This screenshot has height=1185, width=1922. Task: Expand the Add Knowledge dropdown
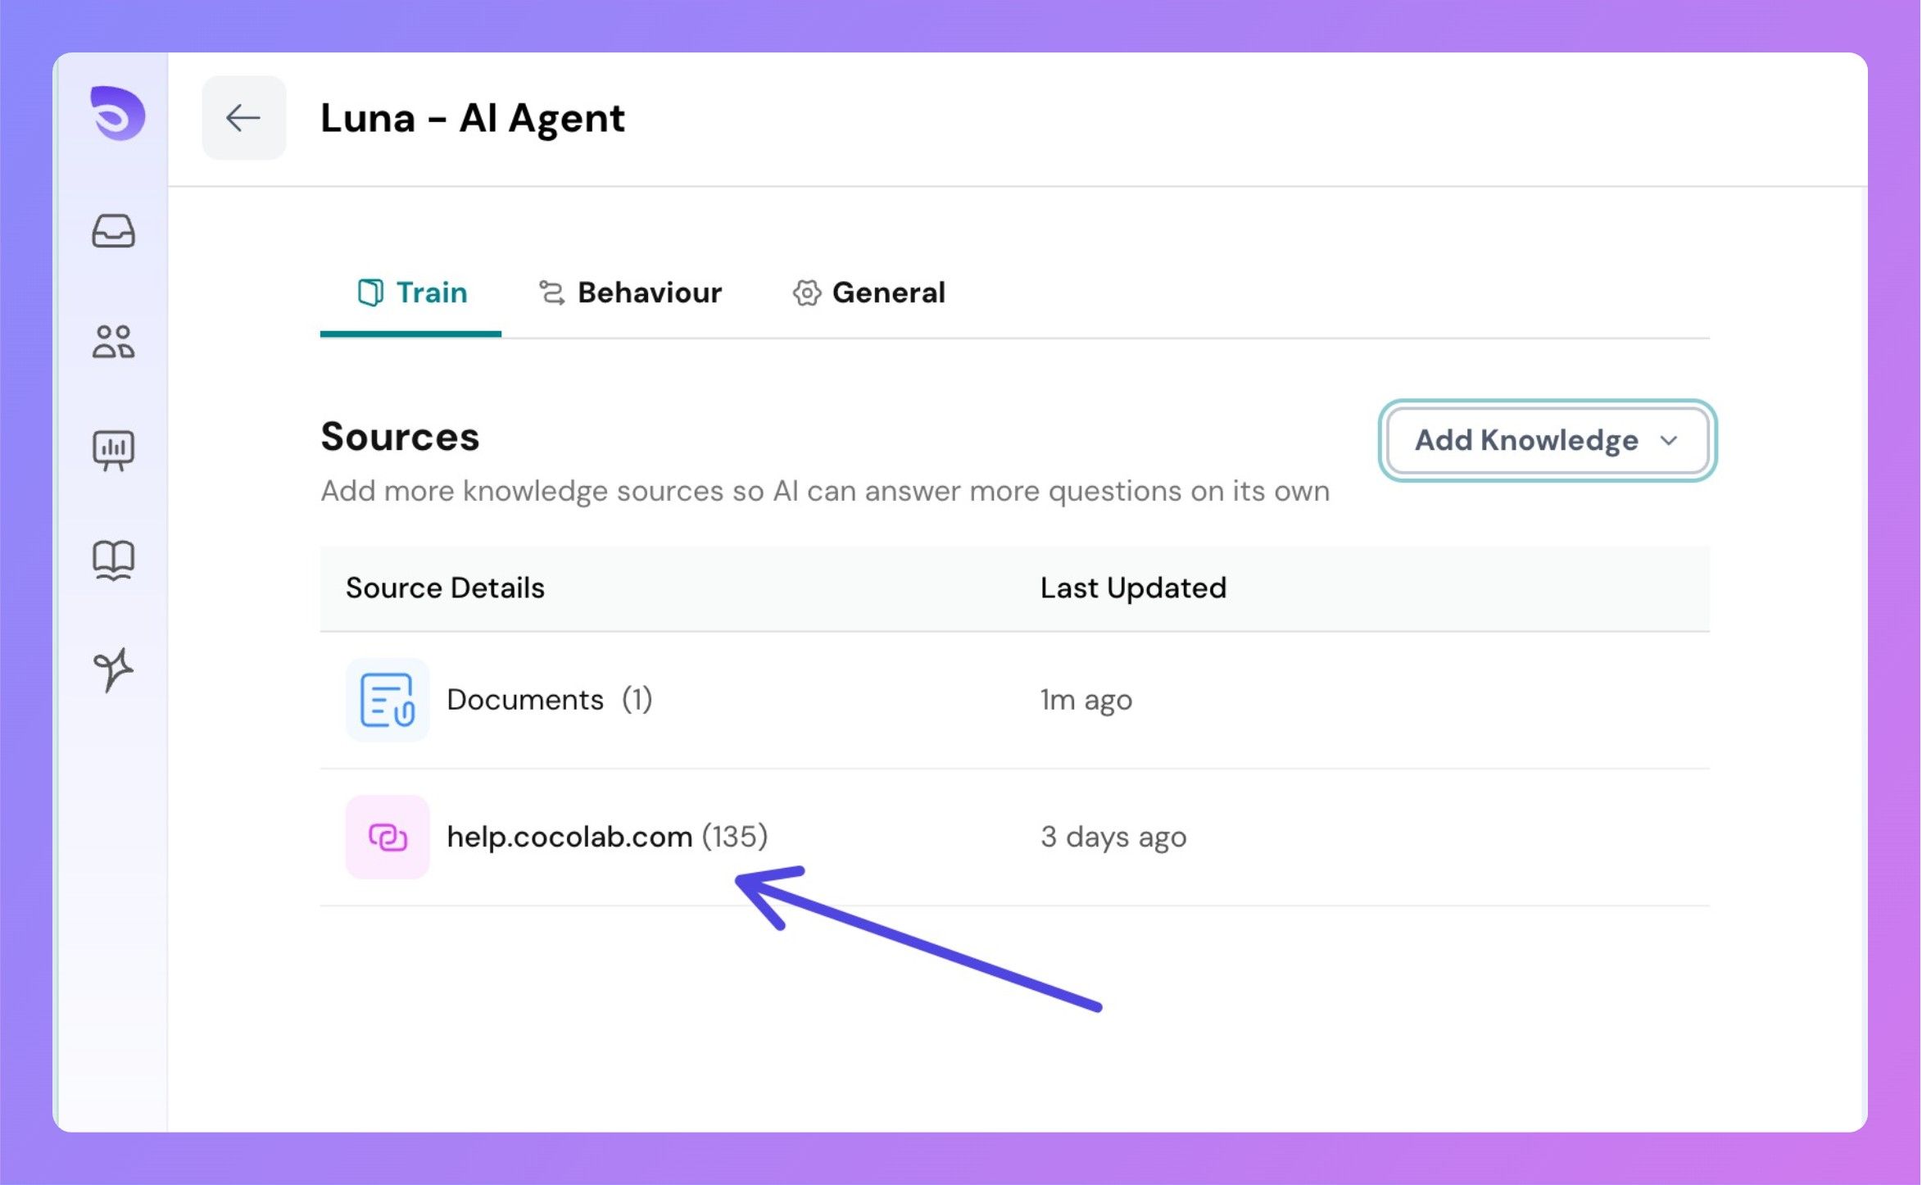pos(1527,441)
